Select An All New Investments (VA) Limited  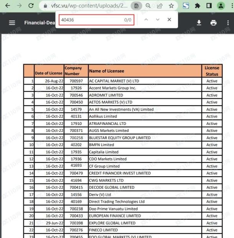click(121, 110)
